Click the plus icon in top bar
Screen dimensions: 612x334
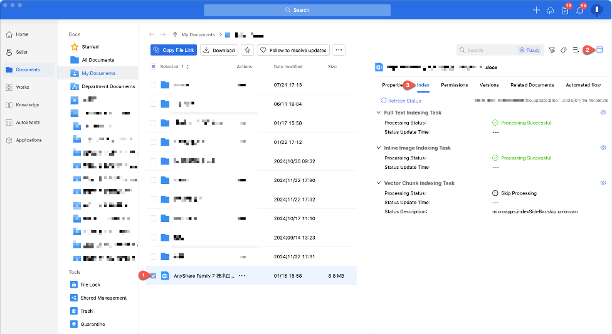tap(536, 11)
